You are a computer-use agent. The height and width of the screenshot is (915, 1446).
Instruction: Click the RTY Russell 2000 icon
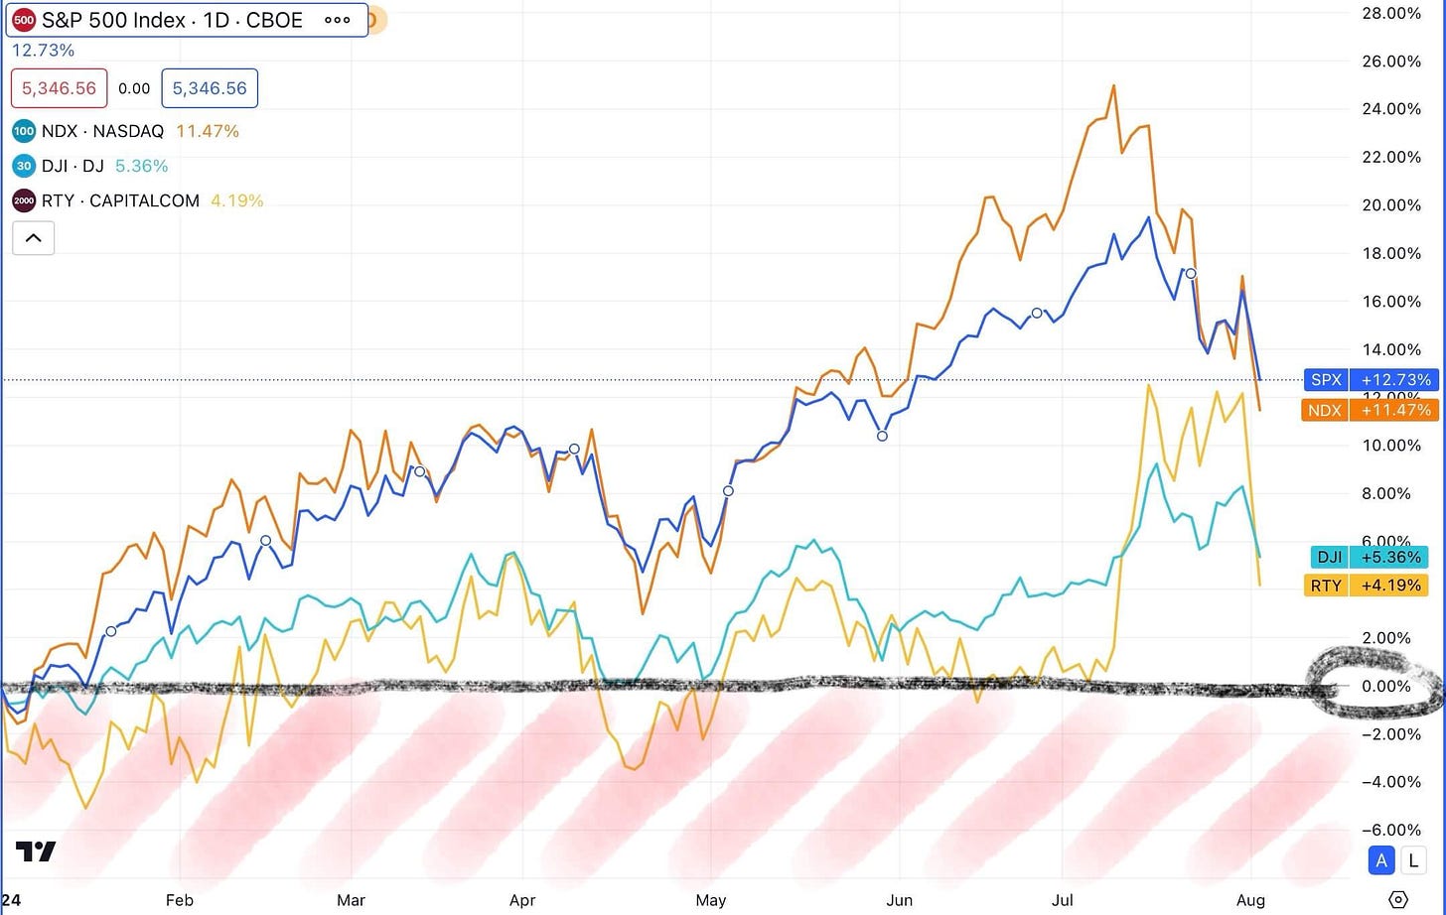24,200
